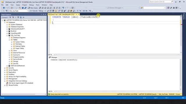Click the Cut scissors icon

point(54,8)
